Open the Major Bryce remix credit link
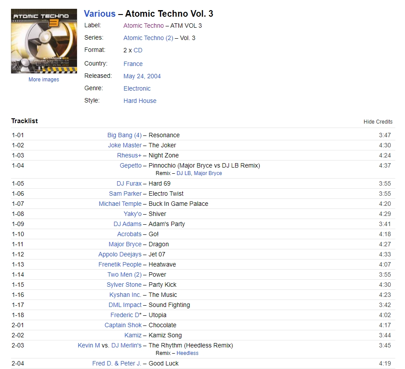 (x=208, y=173)
